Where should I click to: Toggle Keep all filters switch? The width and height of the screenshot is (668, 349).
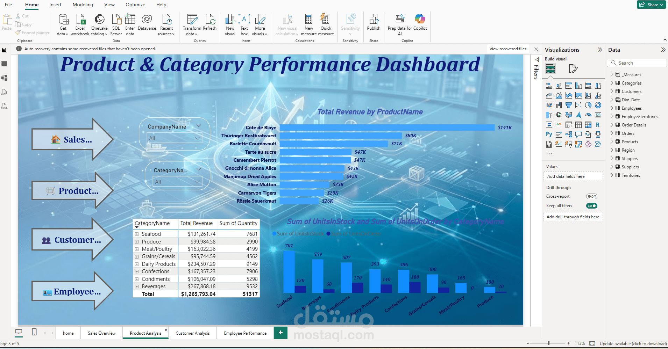[x=592, y=206]
